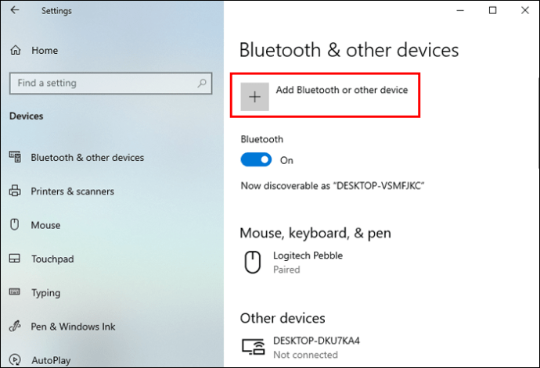Click into the Find a setting field
540x368 pixels.
pyautogui.click(x=110, y=83)
